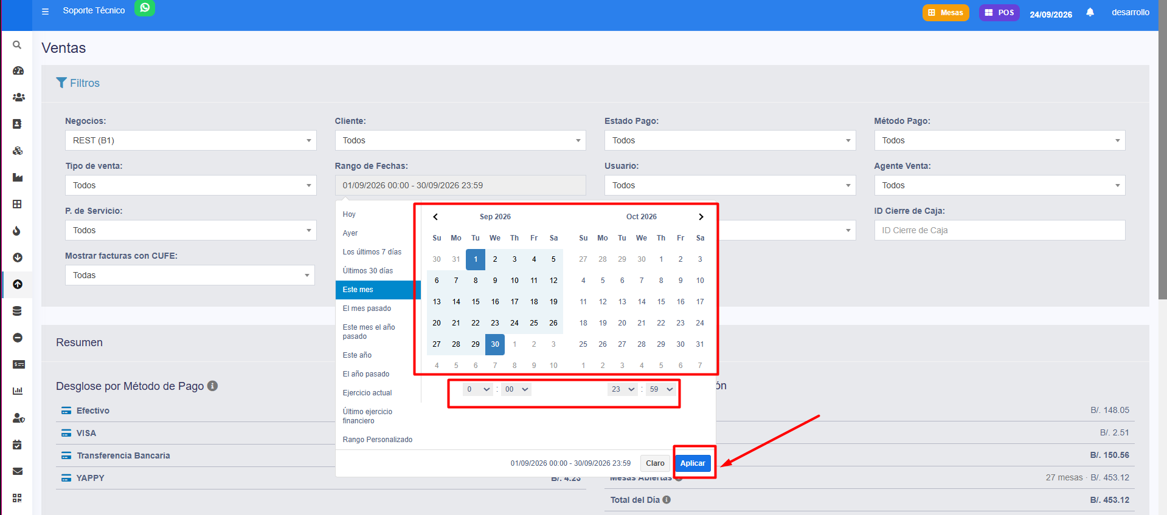Go to previous month arrow in calendar
Image resolution: width=1167 pixels, height=515 pixels.
(x=435, y=217)
